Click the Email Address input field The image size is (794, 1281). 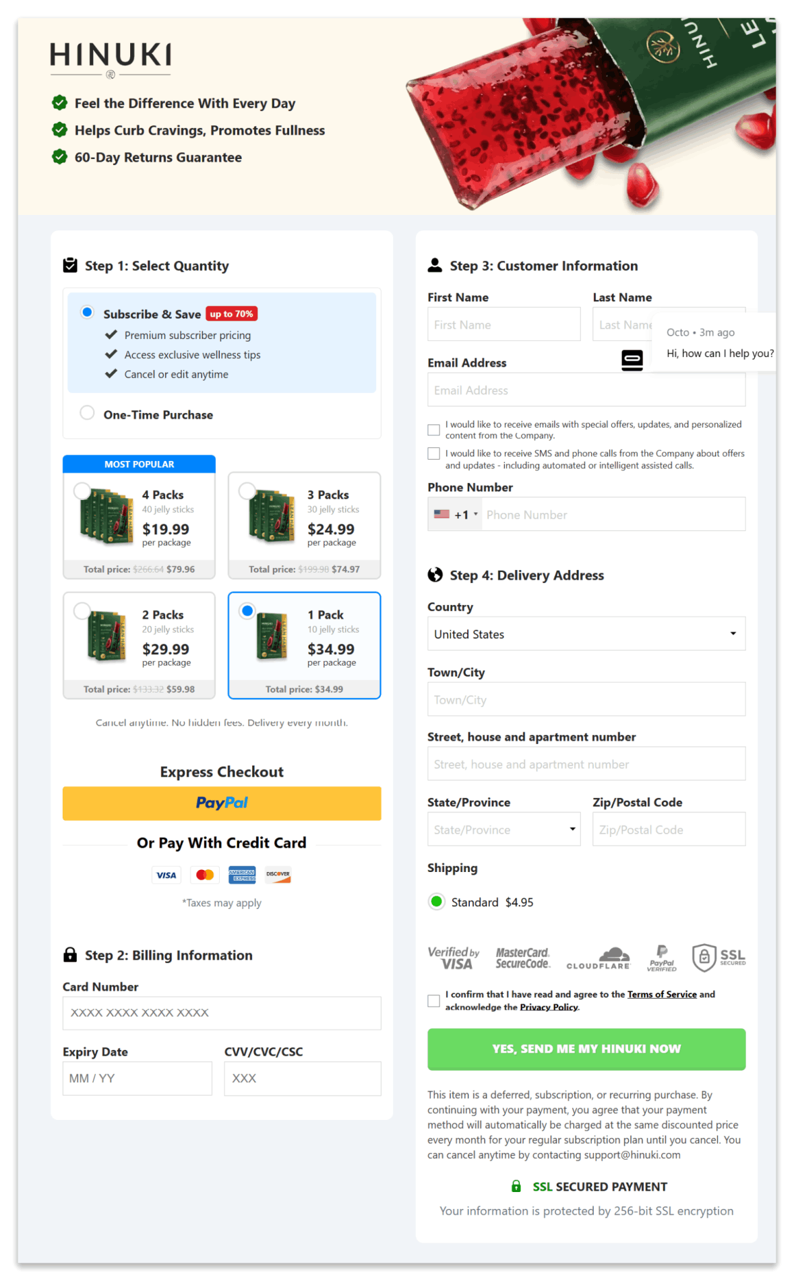pyautogui.click(x=586, y=390)
